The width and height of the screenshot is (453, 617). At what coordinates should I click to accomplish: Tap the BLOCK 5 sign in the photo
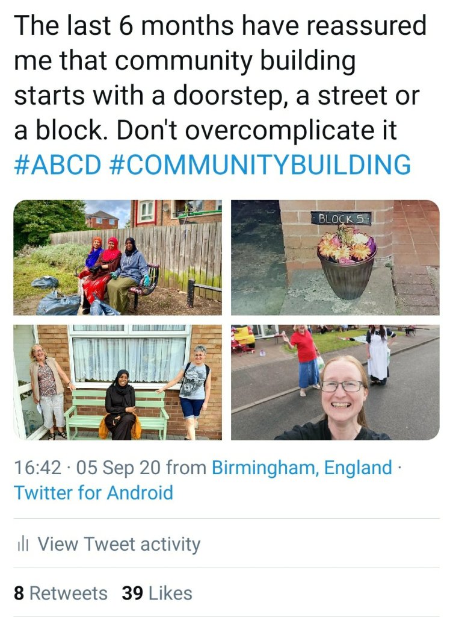[341, 218]
